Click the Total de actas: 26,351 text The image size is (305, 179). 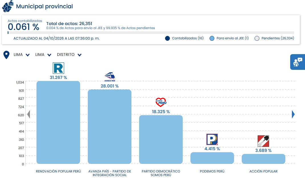click(69, 24)
